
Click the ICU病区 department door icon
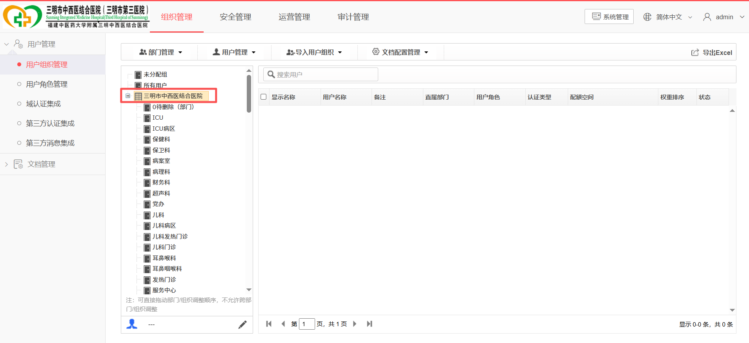[147, 129]
